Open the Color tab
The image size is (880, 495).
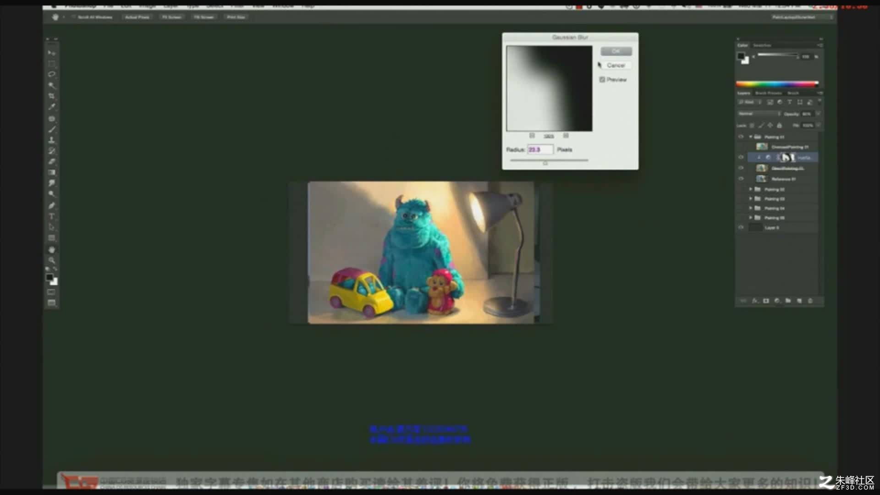pos(742,45)
